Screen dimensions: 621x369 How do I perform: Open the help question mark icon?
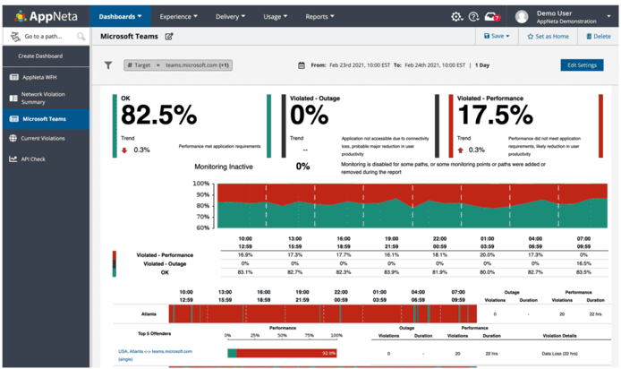click(x=473, y=16)
